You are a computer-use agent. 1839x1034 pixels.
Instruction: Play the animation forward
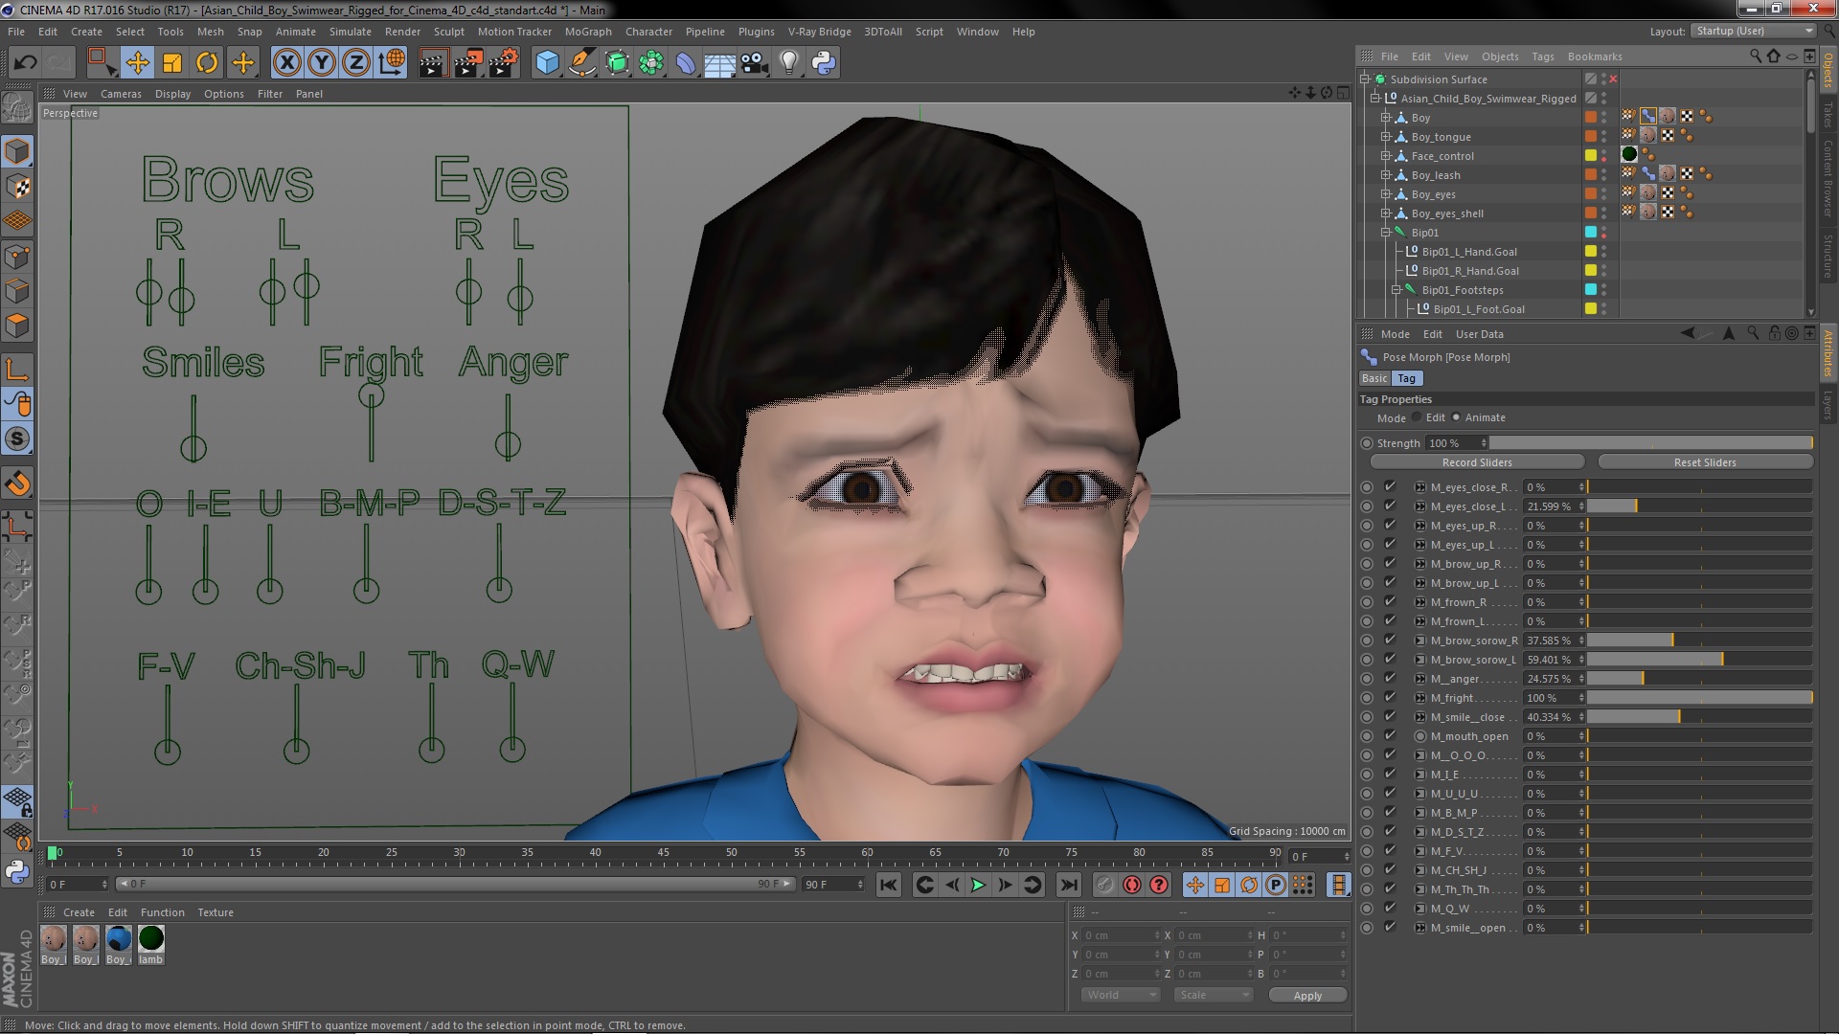(x=978, y=885)
